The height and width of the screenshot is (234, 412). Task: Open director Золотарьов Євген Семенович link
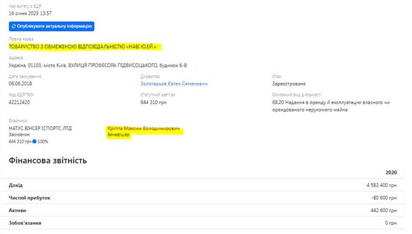point(174,84)
